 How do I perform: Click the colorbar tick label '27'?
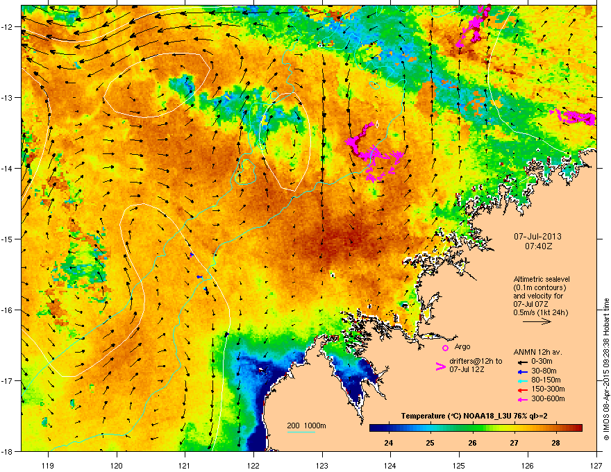point(514,443)
